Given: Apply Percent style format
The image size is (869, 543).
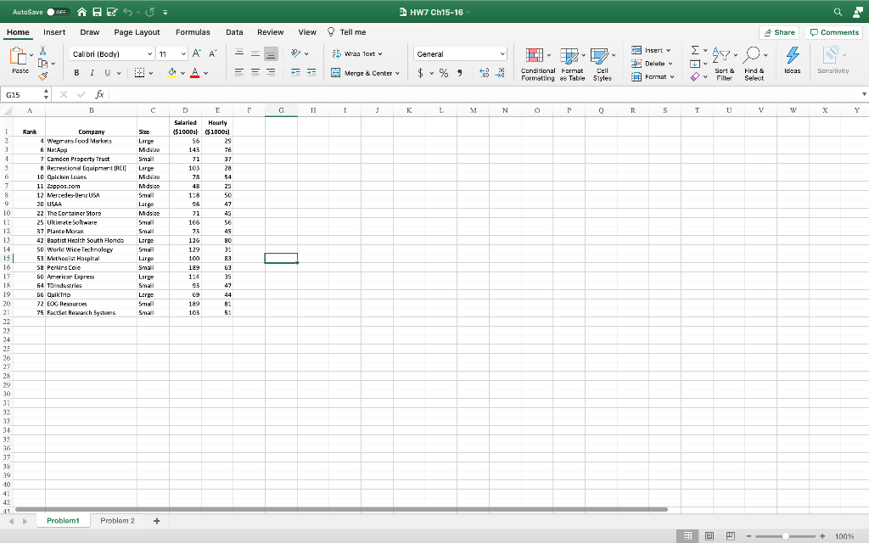Looking at the screenshot, I should pyautogui.click(x=444, y=73).
